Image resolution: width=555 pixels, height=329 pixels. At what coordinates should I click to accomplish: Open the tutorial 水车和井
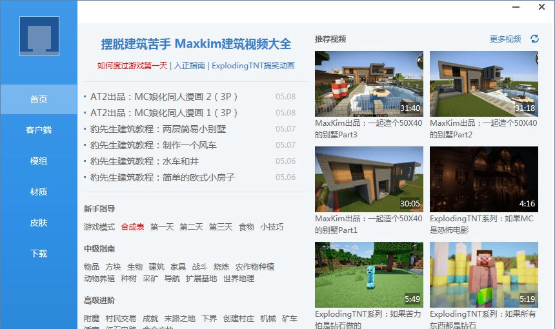145,161
